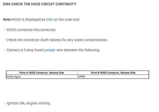
Task: Open the O2S hyperlink in the note
Action: click(49, 20)
